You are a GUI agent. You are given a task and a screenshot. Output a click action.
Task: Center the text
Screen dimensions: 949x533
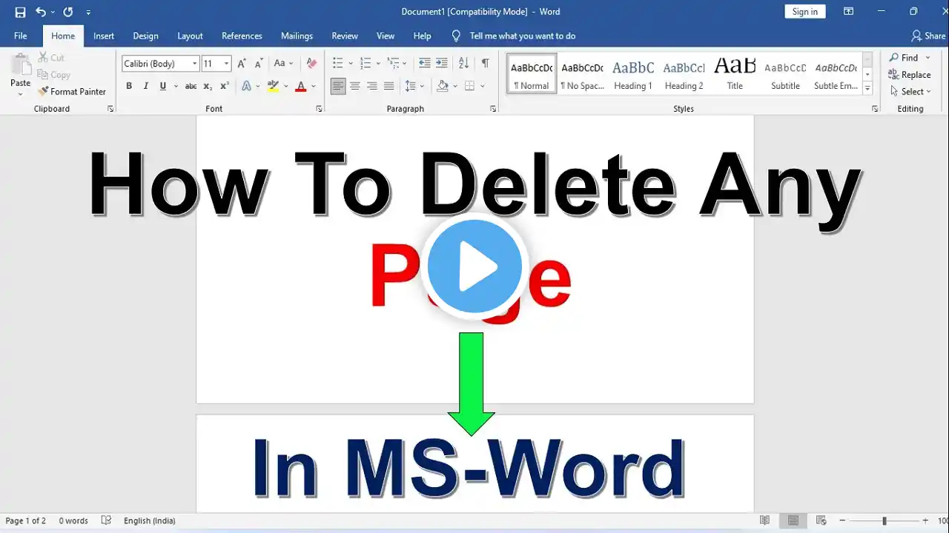(355, 87)
